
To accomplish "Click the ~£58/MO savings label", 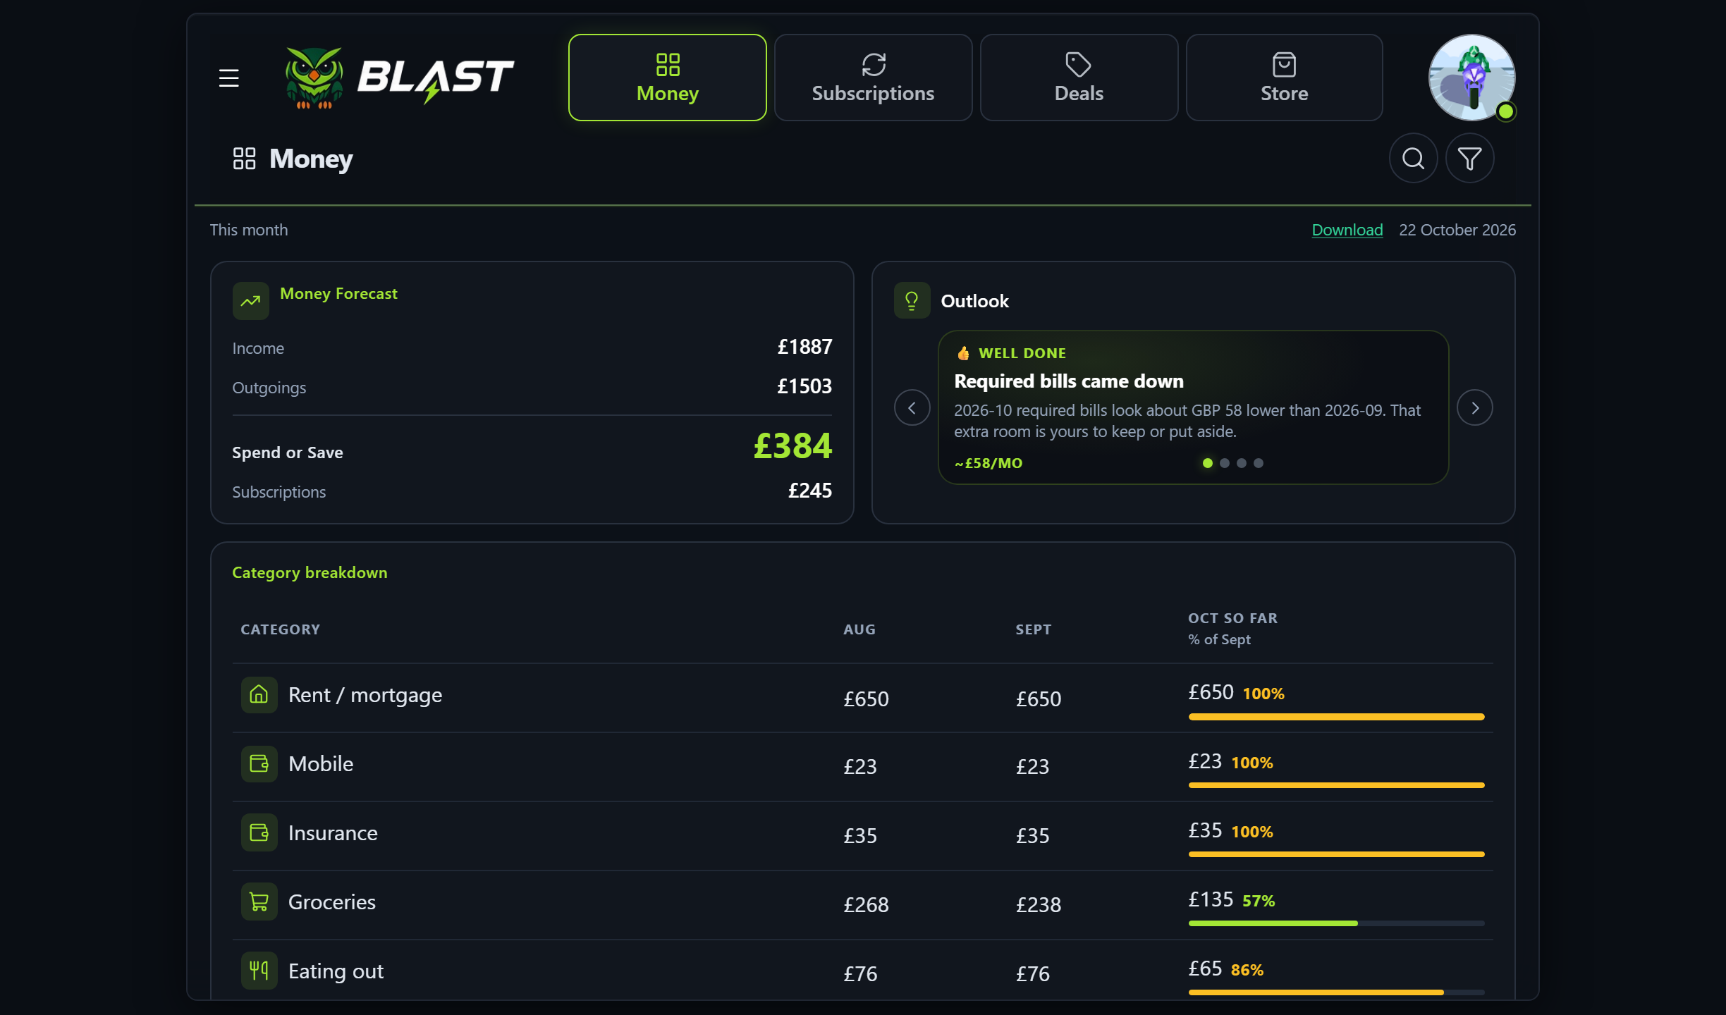I will coord(989,463).
